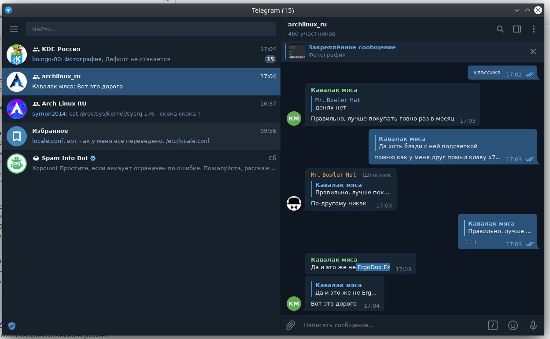550x339 pixels.
Task: Toggle the side info panel
Action: (x=517, y=29)
